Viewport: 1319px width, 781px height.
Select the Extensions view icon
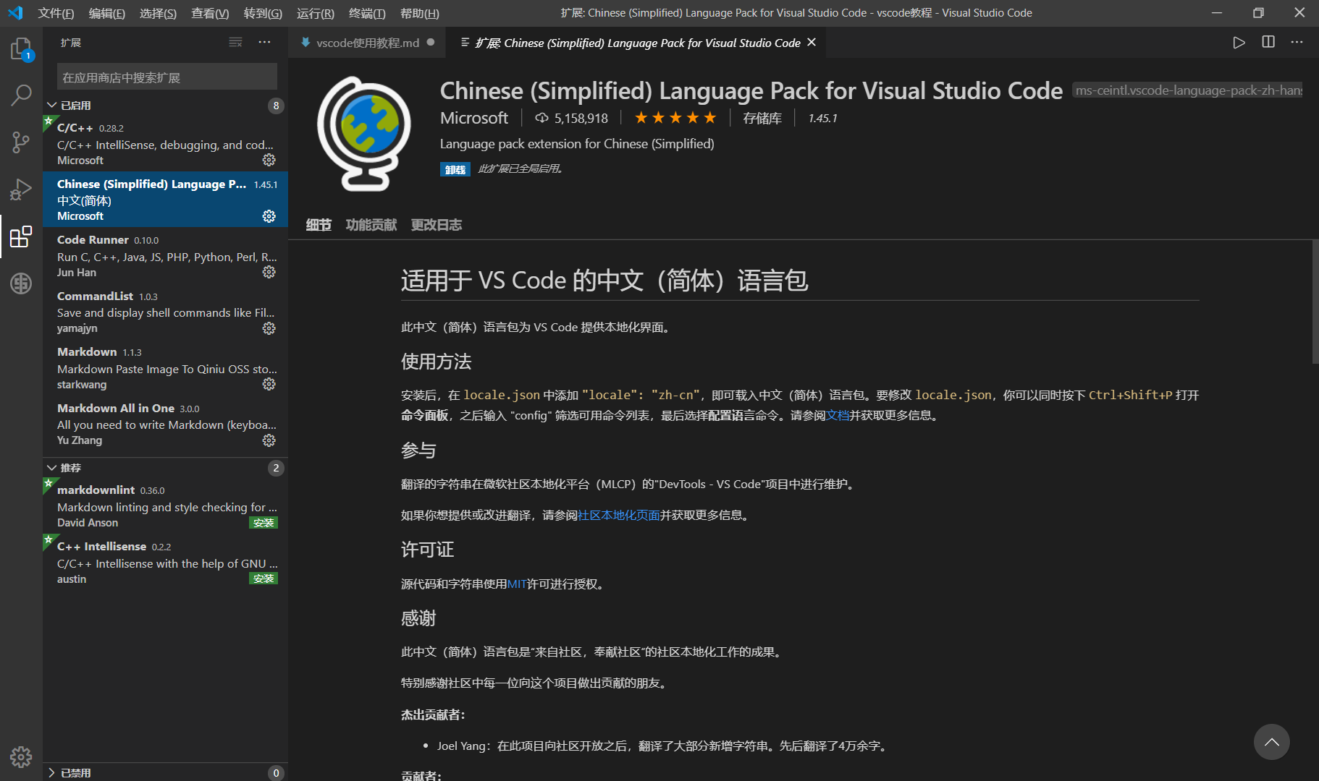(x=21, y=236)
